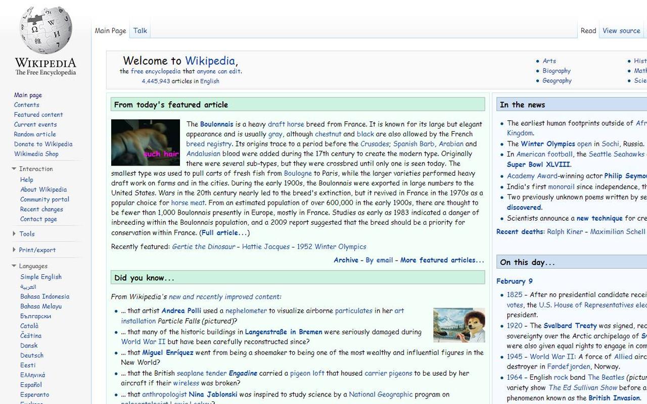Follow the Crusades link
Screen dimensions: 647x404
[375, 144]
